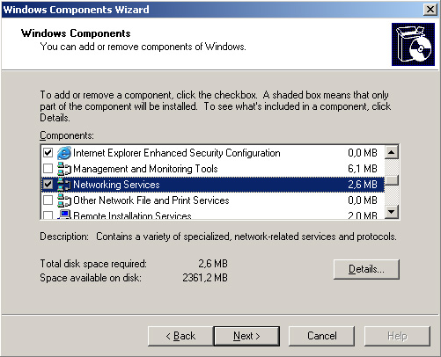Viewport: 441px width, 357px height.
Task: Click the 'Windows Components' page heading
Action: [76, 33]
